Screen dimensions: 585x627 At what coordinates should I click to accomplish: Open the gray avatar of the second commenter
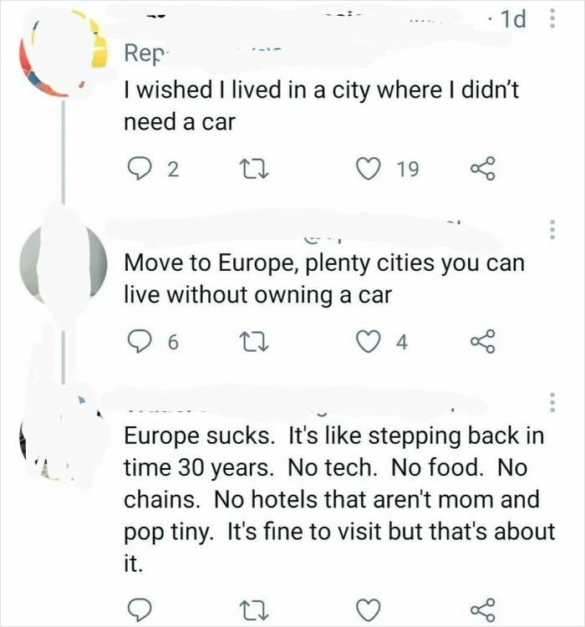[64, 264]
